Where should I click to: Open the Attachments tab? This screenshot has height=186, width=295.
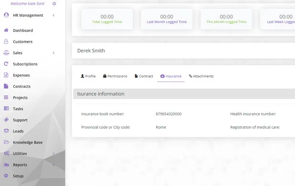click(201, 76)
